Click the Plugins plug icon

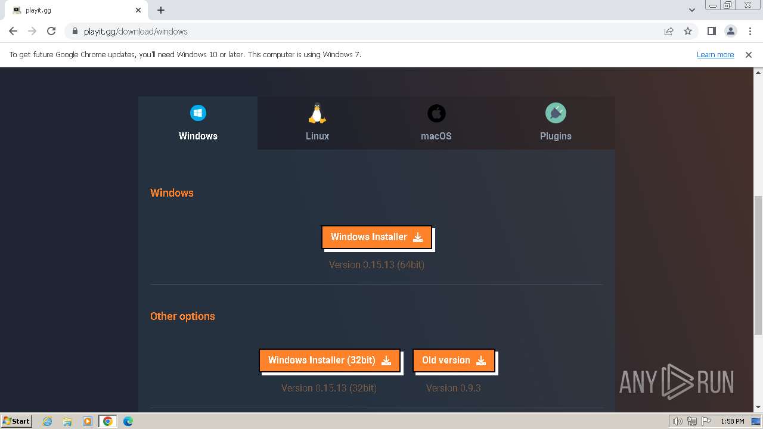(556, 113)
